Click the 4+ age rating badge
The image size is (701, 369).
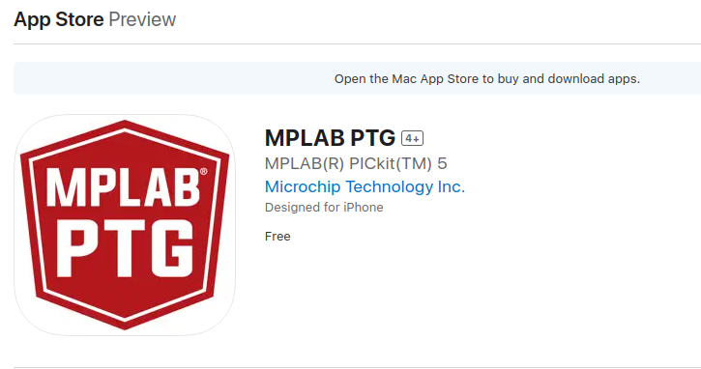tap(412, 138)
